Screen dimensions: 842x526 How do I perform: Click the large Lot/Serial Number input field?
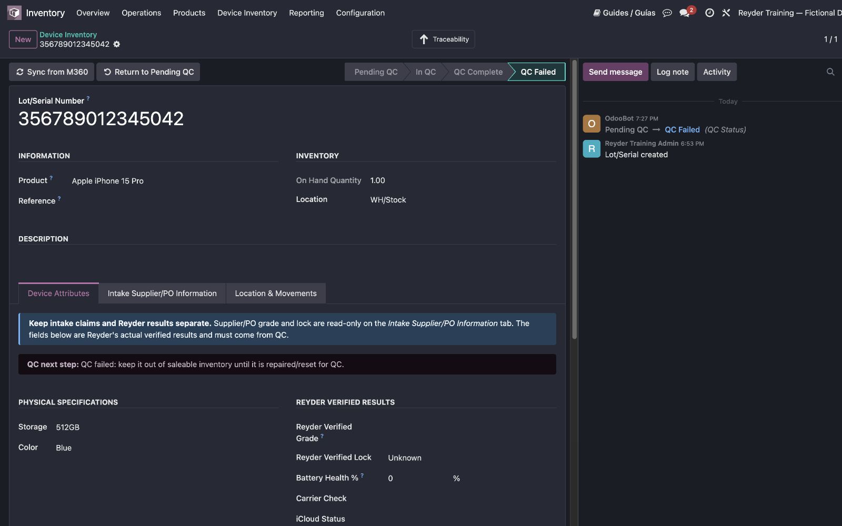tap(287, 119)
